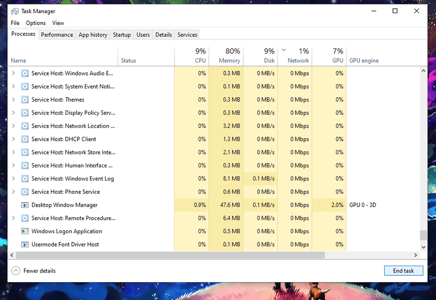
Task: Expand Service Host: Phone Service group
Action: click(14, 192)
